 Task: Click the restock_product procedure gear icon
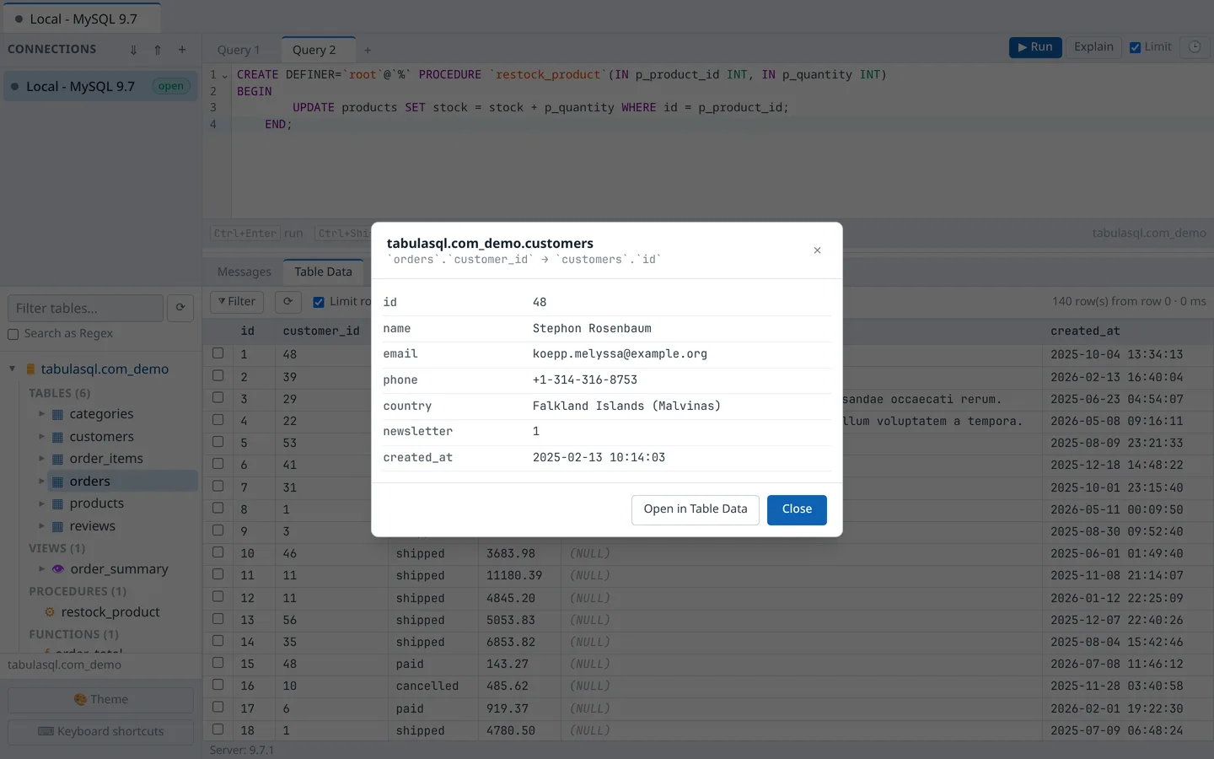point(50,612)
